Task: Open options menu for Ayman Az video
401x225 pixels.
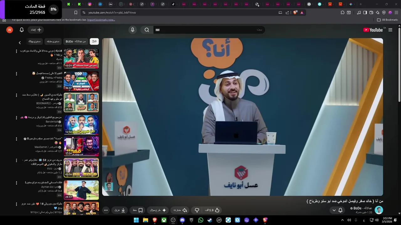Action: pos(17,183)
